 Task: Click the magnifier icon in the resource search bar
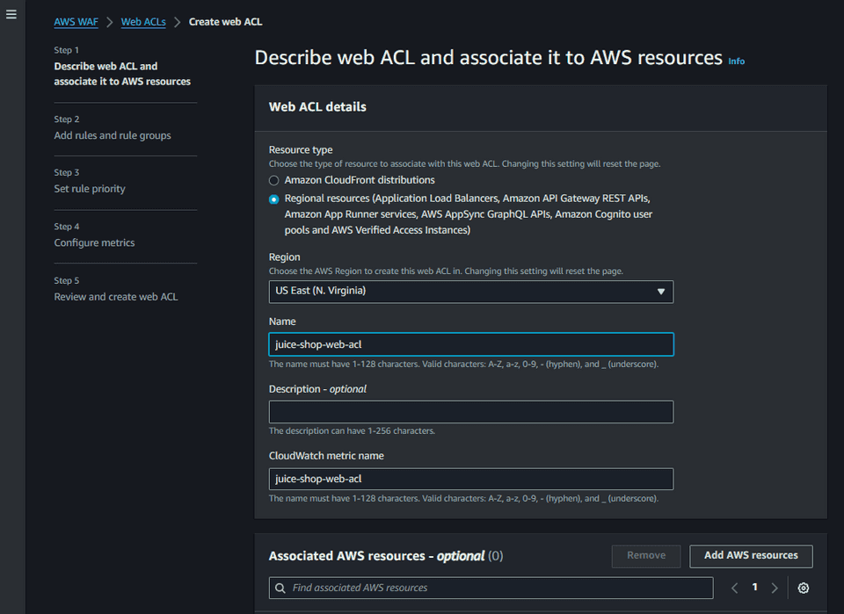click(280, 588)
